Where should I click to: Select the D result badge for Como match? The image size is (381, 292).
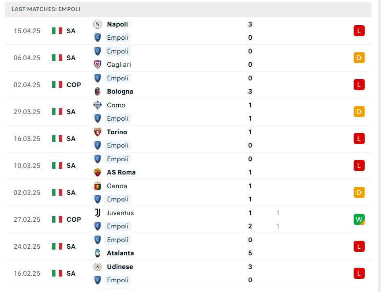pyautogui.click(x=359, y=112)
